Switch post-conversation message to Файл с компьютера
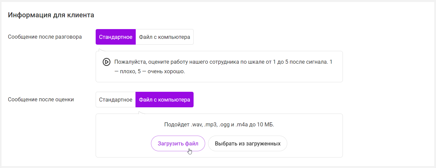The image size is (436, 168). (164, 37)
